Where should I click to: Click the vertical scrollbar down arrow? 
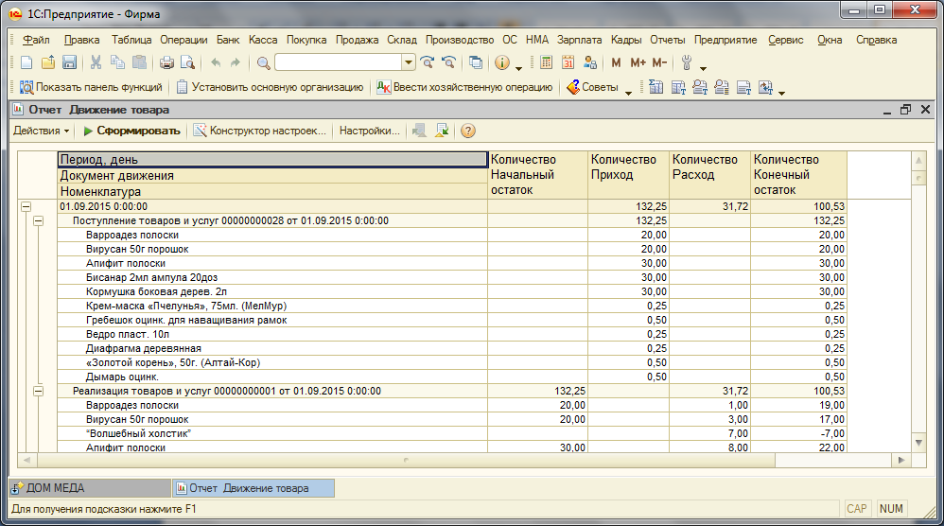click(x=918, y=443)
